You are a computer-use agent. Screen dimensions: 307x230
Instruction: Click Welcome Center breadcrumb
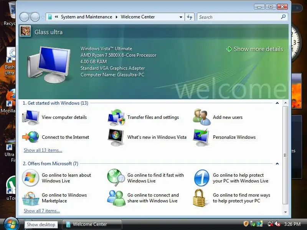(x=138, y=17)
